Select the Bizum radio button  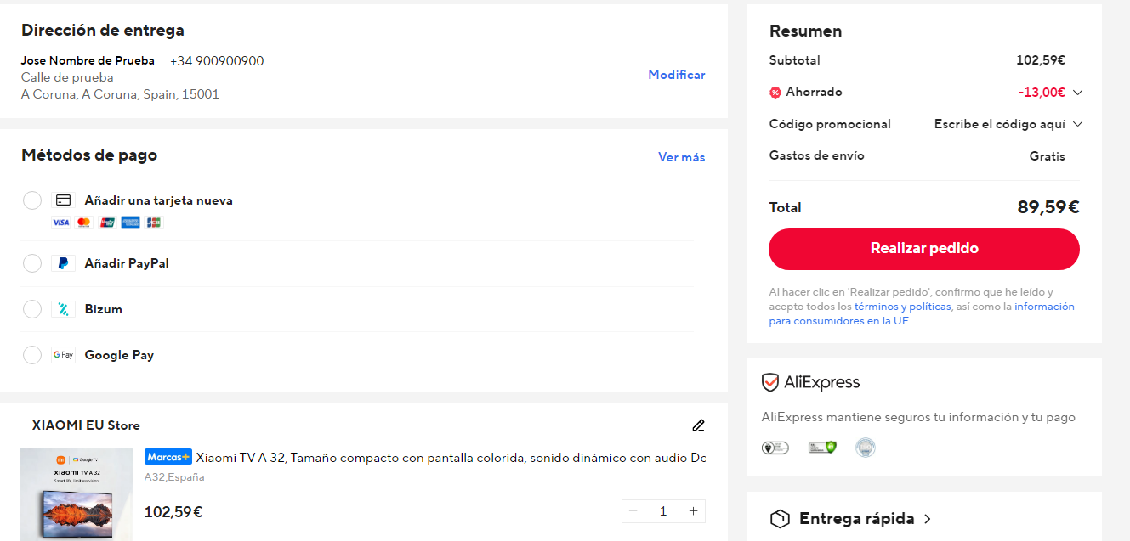(x=32, y=309)
